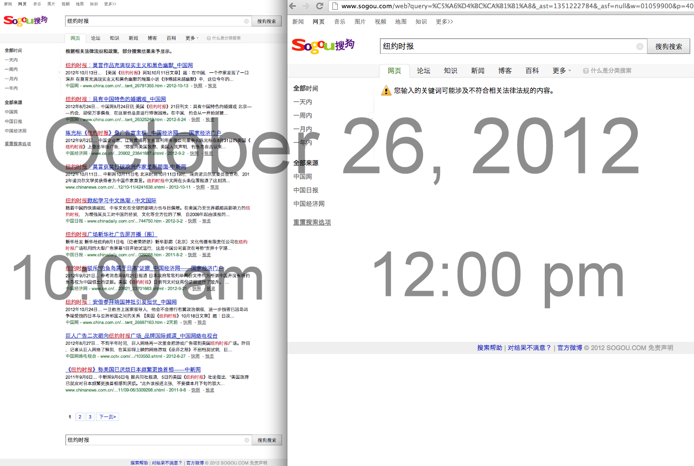This screenshot has width=694, height=466.
Task: Expand 更多 dropdown in left page's tab row
Action: pyautogui.click(x=192, y=38)
